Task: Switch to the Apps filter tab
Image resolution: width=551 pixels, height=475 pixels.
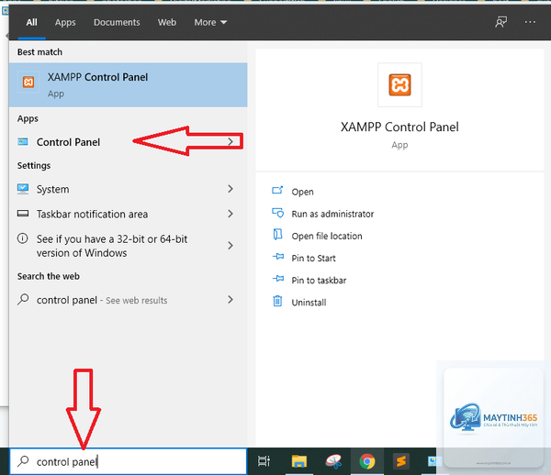Action: coord(65,22)
